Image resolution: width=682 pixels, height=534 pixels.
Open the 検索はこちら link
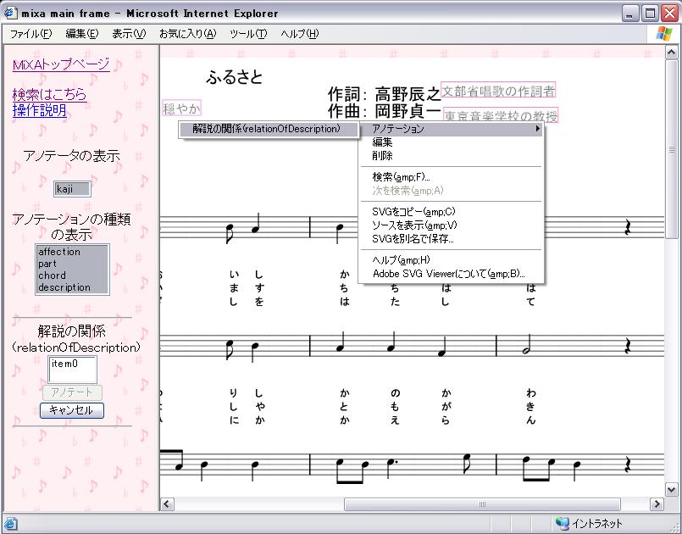[49, 94]
